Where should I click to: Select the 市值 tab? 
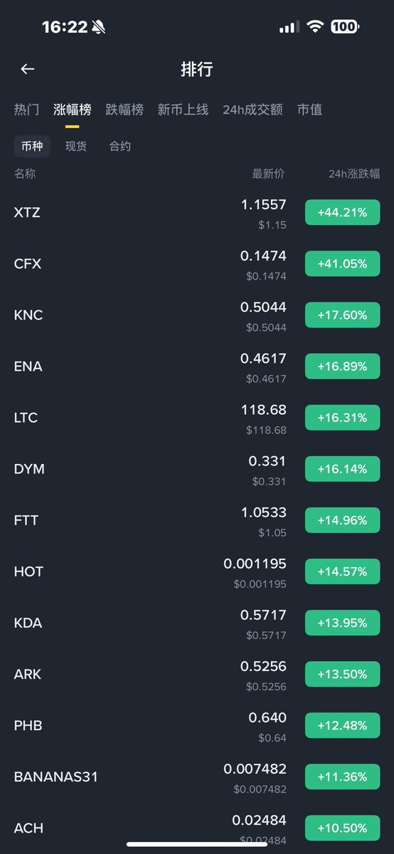(310, 110)
